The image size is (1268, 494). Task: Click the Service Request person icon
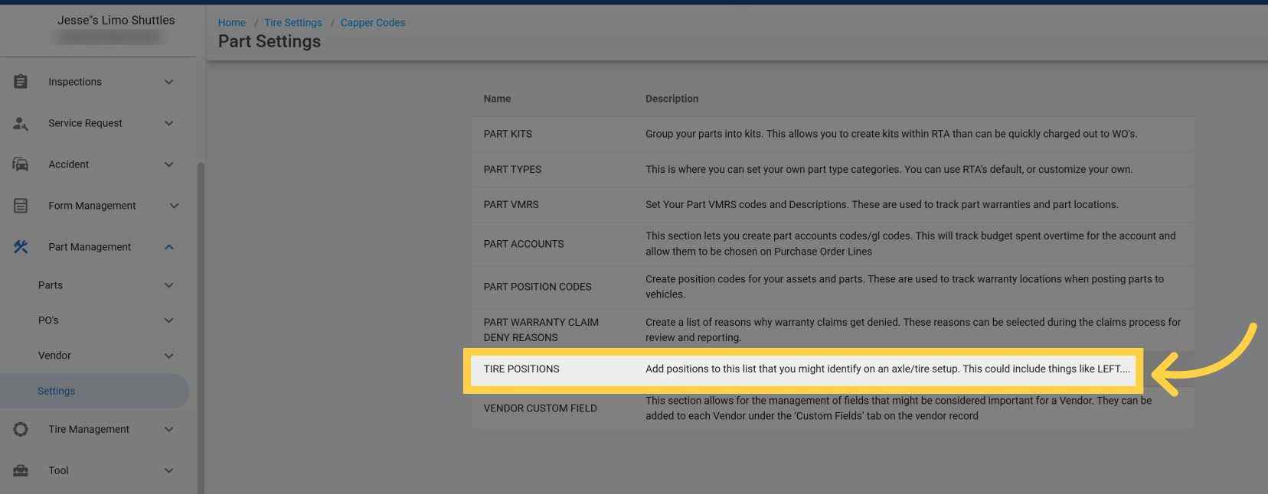(x=21, y=123)
